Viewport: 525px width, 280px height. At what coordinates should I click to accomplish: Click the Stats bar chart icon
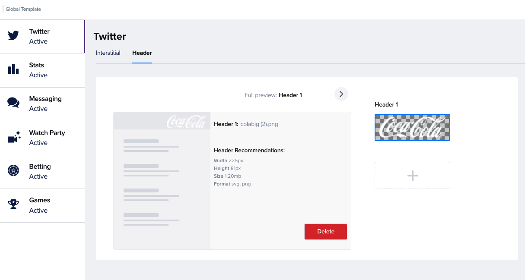pos(13,69)
